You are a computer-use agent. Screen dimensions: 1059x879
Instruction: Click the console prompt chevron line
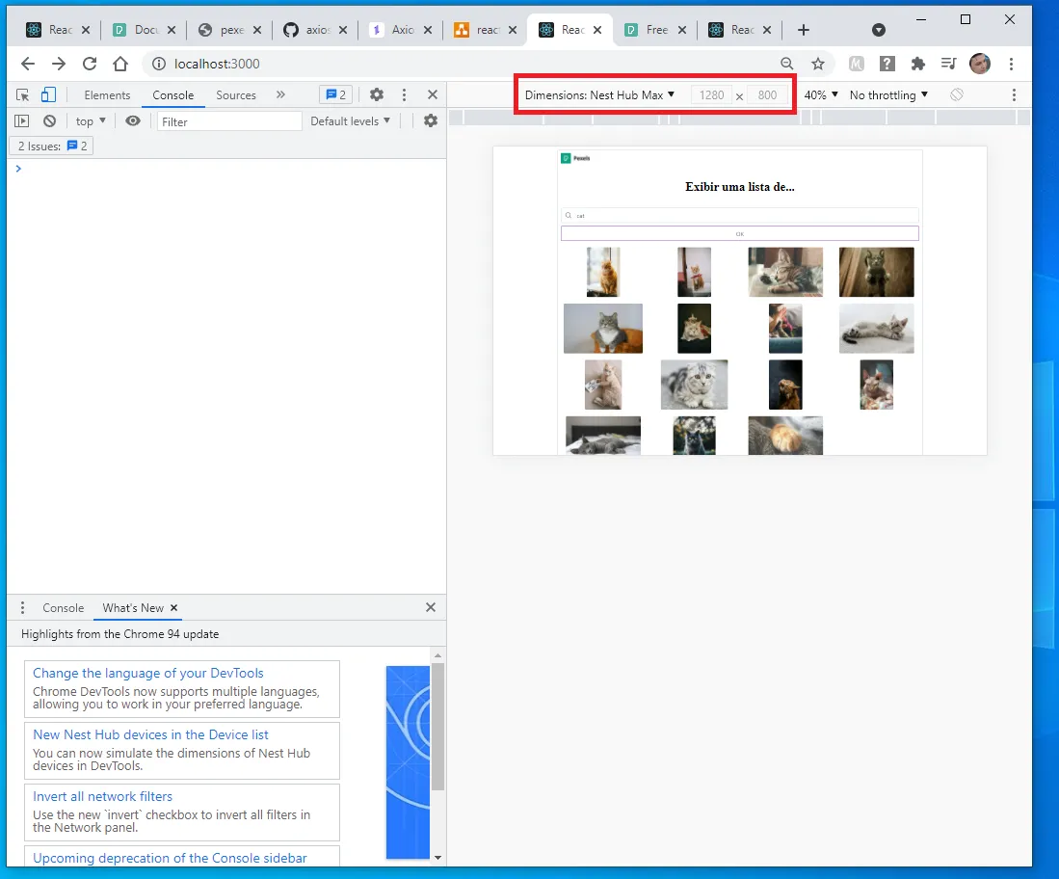[226, 169]
